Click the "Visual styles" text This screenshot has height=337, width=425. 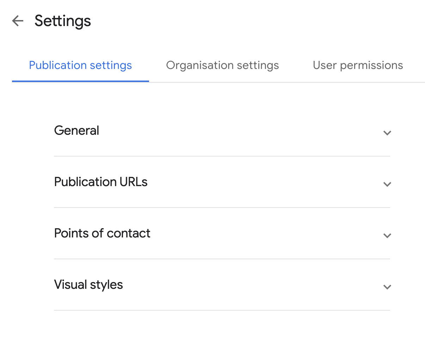coord(88,285)
